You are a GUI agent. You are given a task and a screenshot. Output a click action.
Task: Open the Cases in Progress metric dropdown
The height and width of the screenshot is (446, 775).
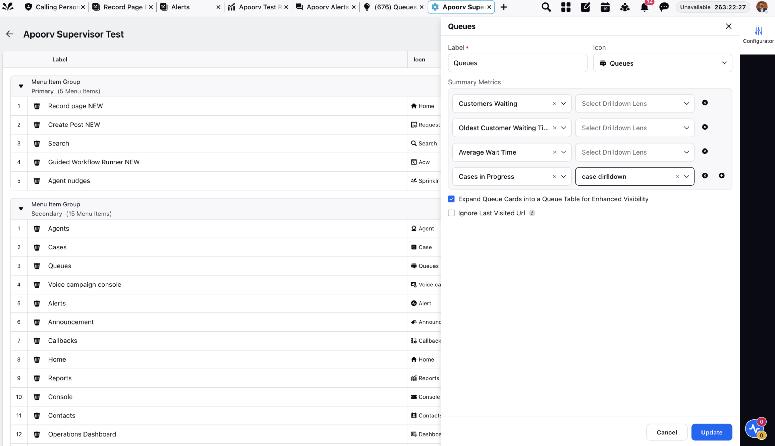point(511,177)
